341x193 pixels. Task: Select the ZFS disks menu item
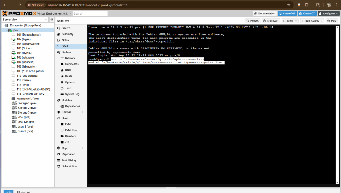(x=67, y=142)
